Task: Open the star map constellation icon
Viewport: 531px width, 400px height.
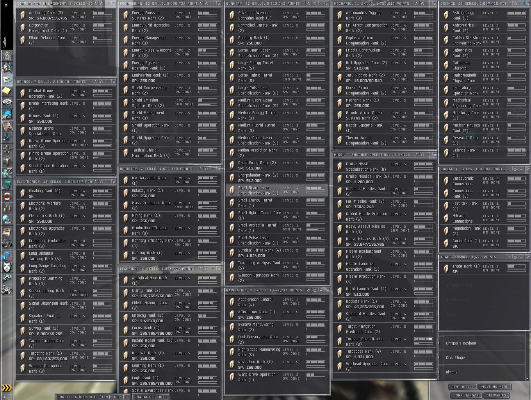Action: (7, 137)
